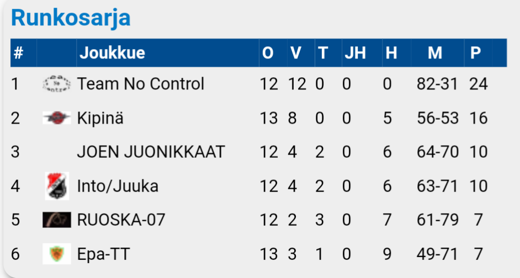The height and width of the screenshot is (278, 520).
Task: Sort by the M goals column header
Action: [x=435, y=53]
